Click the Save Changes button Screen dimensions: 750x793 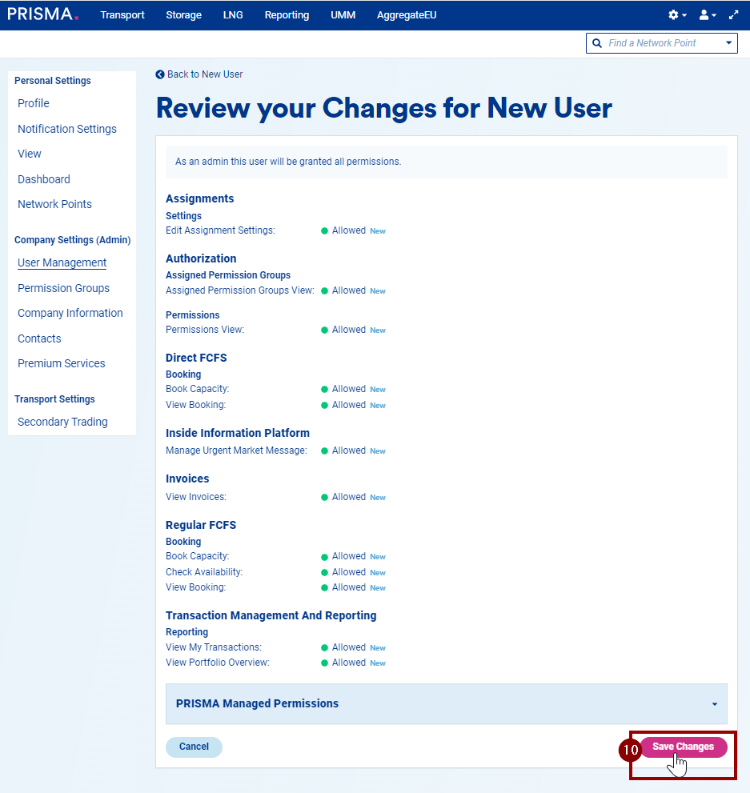click(x=684, y=747)
